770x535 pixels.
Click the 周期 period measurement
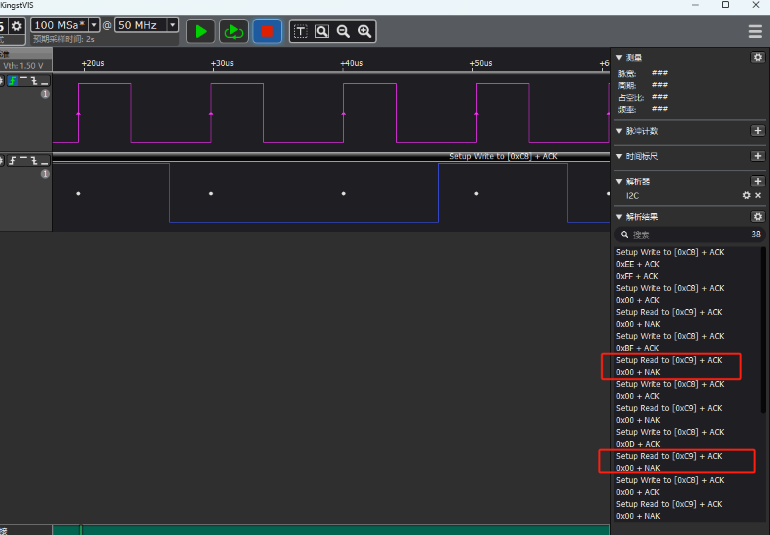coord(643,85)
